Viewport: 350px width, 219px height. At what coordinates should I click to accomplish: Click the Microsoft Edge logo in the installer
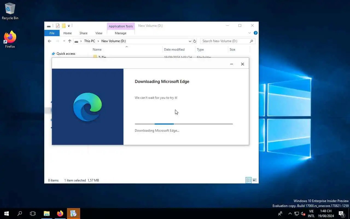pyautogui.click(x=87, y=107)
